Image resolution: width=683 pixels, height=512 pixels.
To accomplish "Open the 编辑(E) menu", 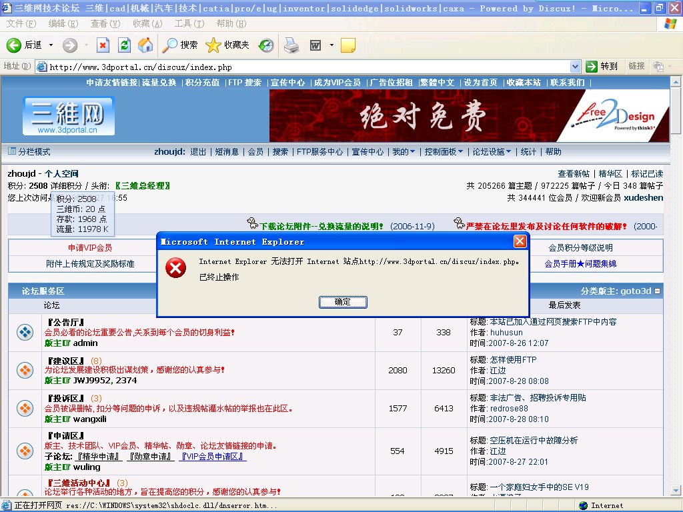I will tap(63, 23).
